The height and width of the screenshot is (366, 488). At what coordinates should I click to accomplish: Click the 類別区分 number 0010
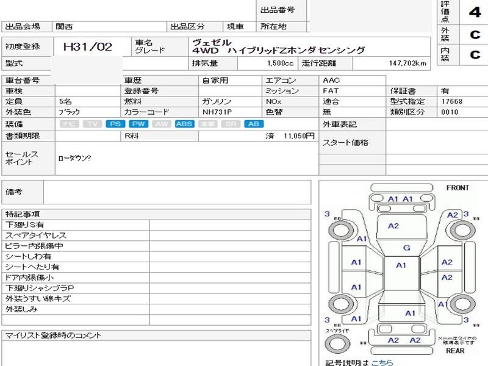450,112
